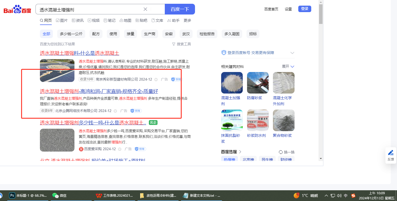Click the search tools filter icon
The width and height of the screenshot is (397, 201).
tap(174, 44)
